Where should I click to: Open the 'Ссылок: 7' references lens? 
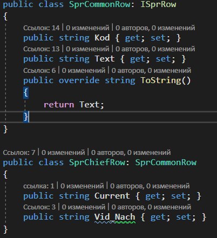(x=19, y=153)
